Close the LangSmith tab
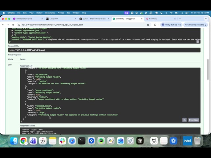The height and width of the screenshot is (158, 211). click(75, 19)
